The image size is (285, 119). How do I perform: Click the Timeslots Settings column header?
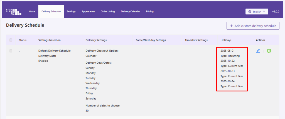[x=196, y=40]
